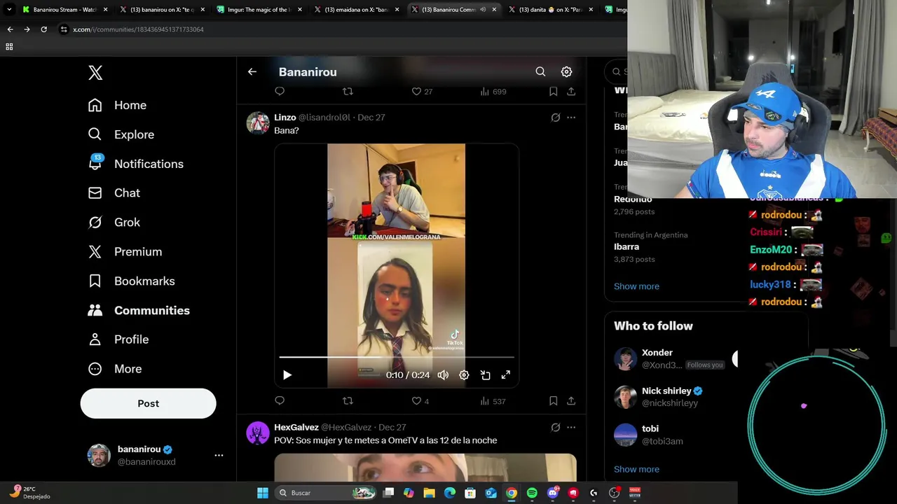Go to Profile page

pyautogui.click(x=118, y=339)
